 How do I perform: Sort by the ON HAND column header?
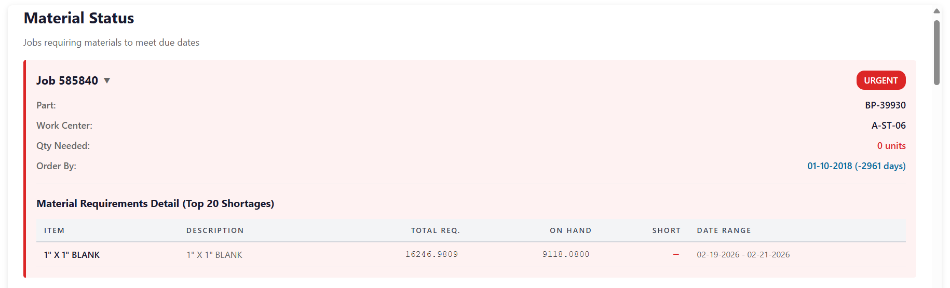(x=571, y=230)
